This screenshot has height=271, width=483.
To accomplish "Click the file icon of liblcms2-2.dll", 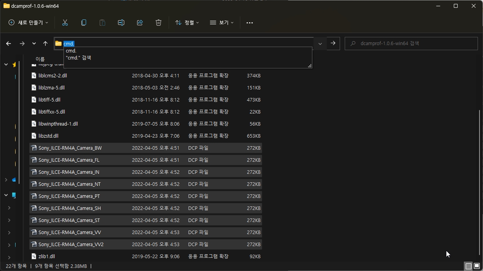I will click(x=34, y=76).
